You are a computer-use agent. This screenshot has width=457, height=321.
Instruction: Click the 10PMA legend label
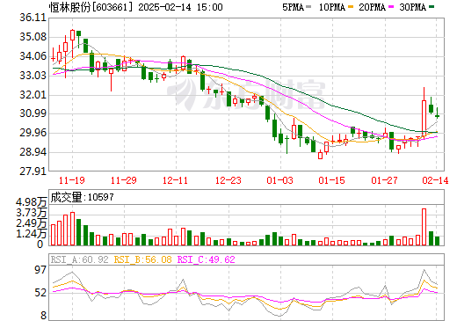coord(331,7)
